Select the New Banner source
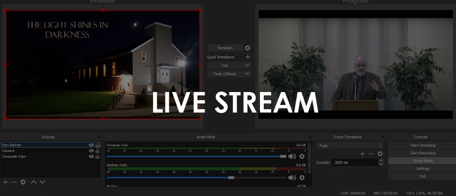 point(51,145)
